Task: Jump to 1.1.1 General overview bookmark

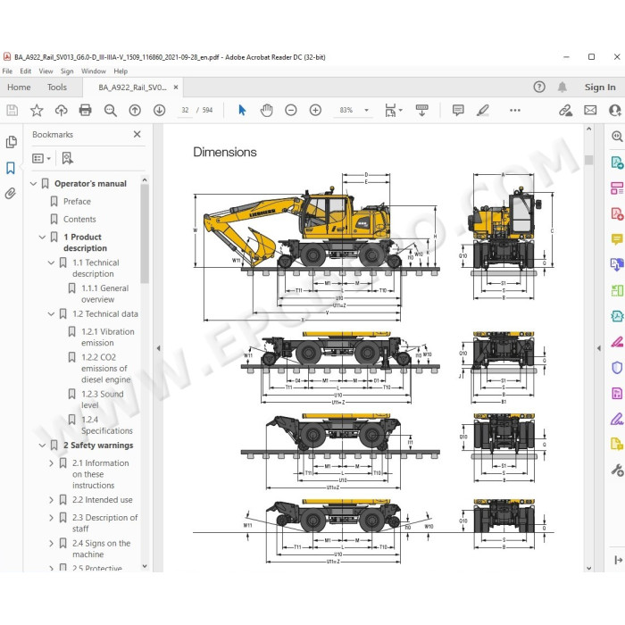Action: (x=105, y=294)
